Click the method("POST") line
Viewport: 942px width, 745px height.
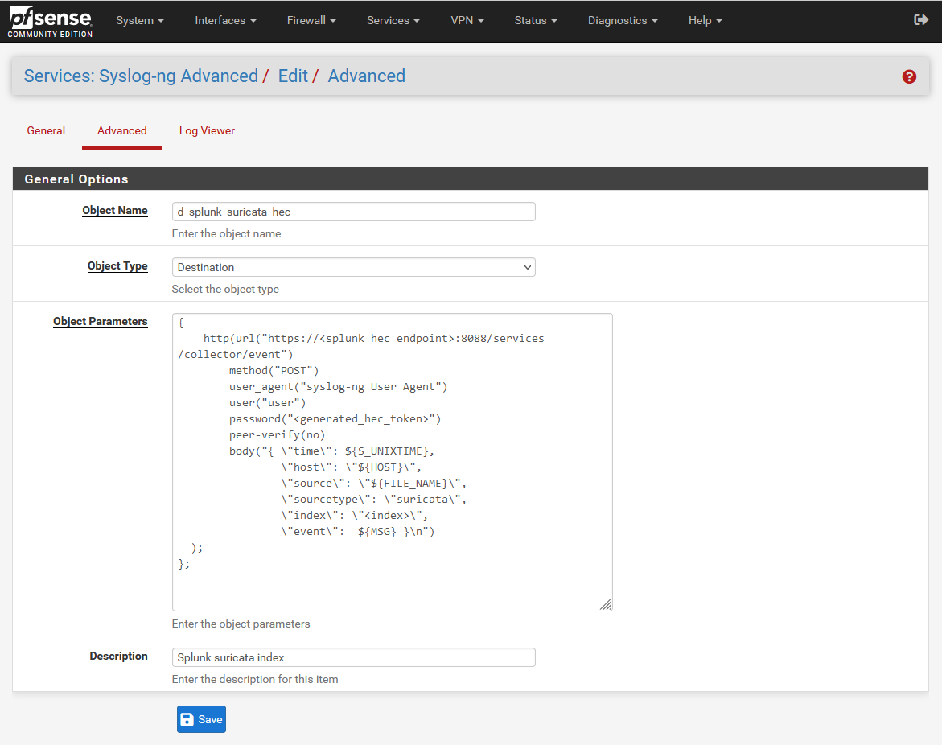(x=274, y=371)
